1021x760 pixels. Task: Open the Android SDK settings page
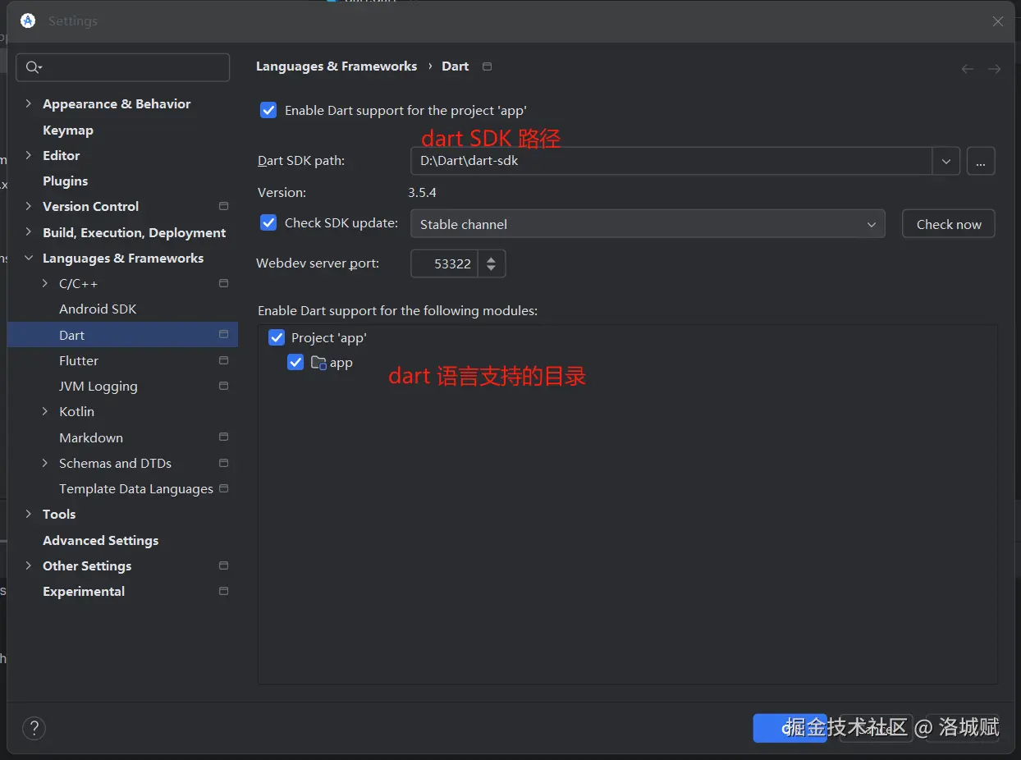98,309
